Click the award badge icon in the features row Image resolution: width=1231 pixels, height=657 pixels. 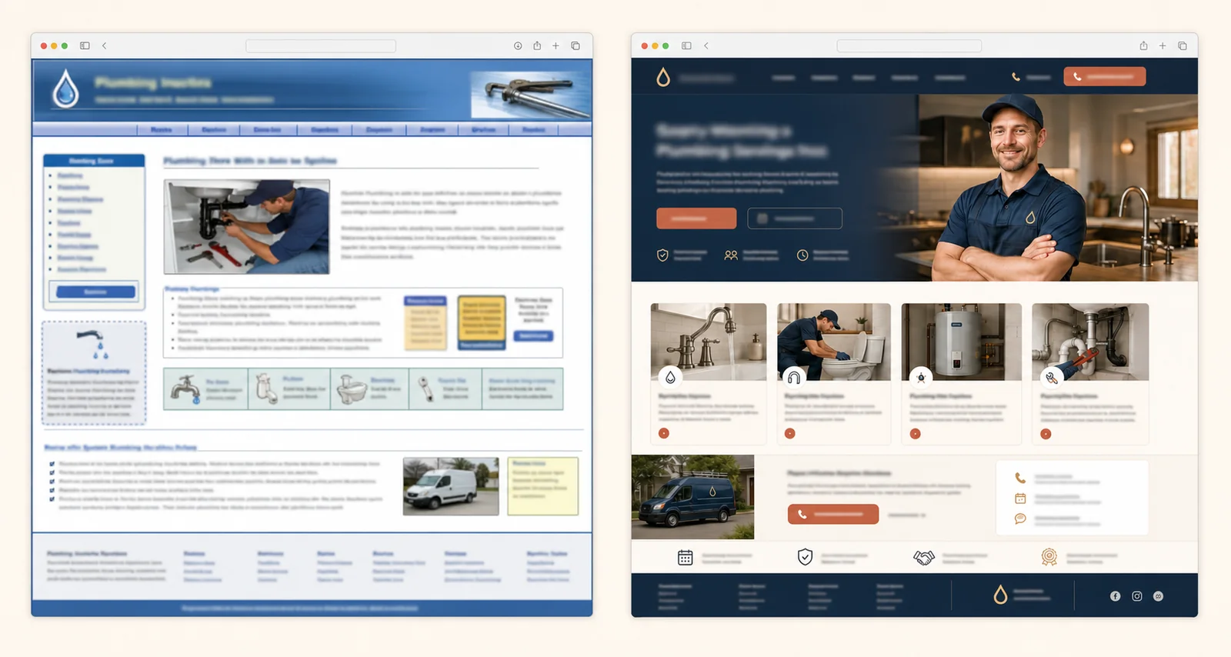coord(1049,557)
